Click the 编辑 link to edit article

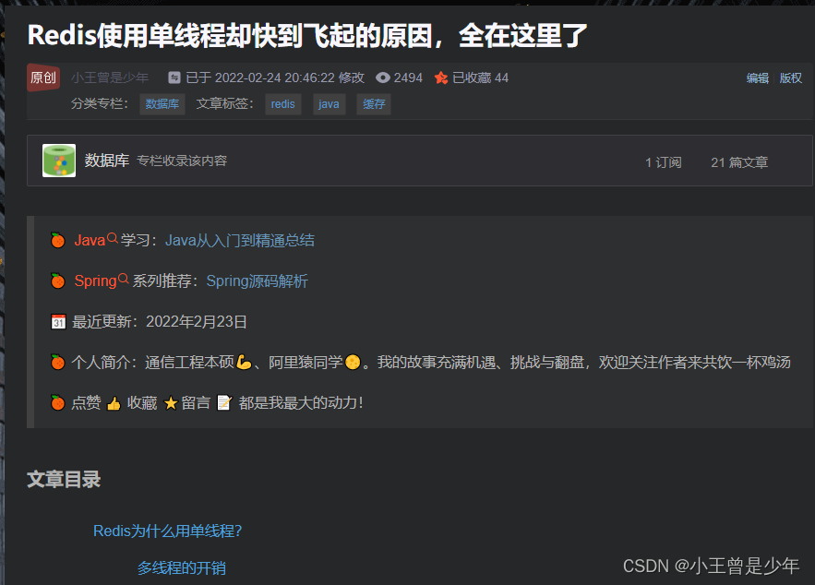(758, 78)
